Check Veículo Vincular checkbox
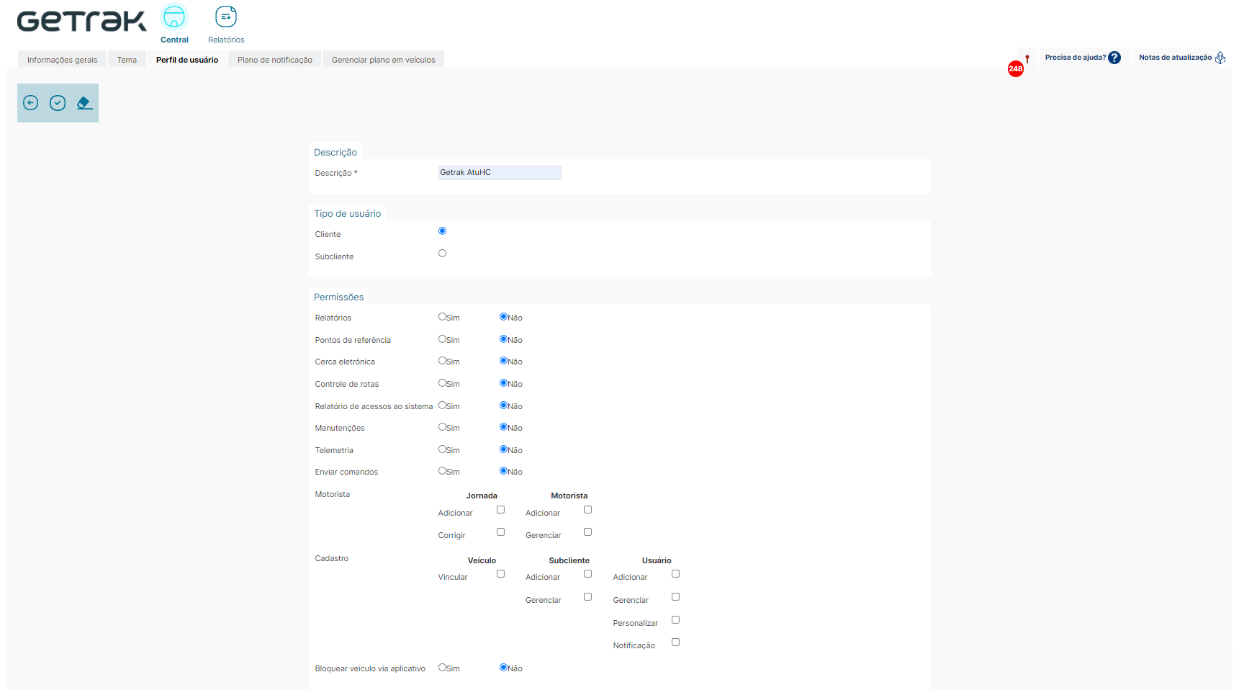The width and height of the screenshot is (1239, 690). tap(500, 574)
